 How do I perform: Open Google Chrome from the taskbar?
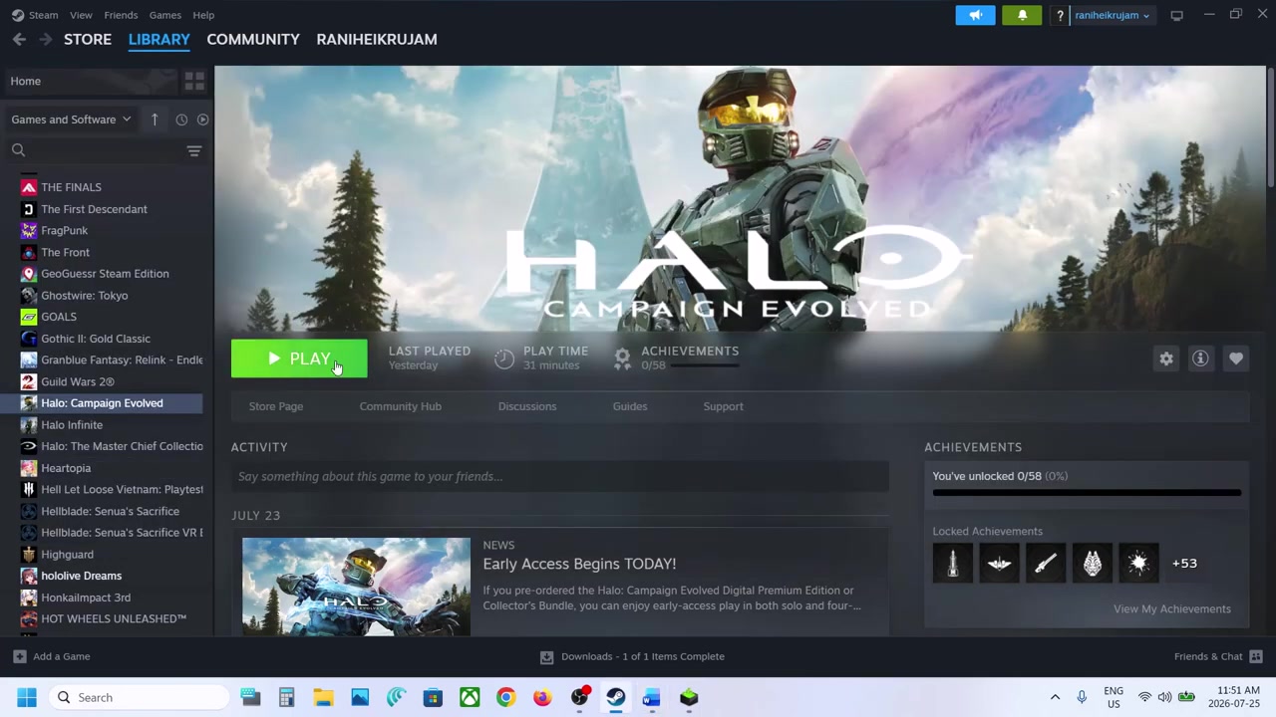(505, 697)
